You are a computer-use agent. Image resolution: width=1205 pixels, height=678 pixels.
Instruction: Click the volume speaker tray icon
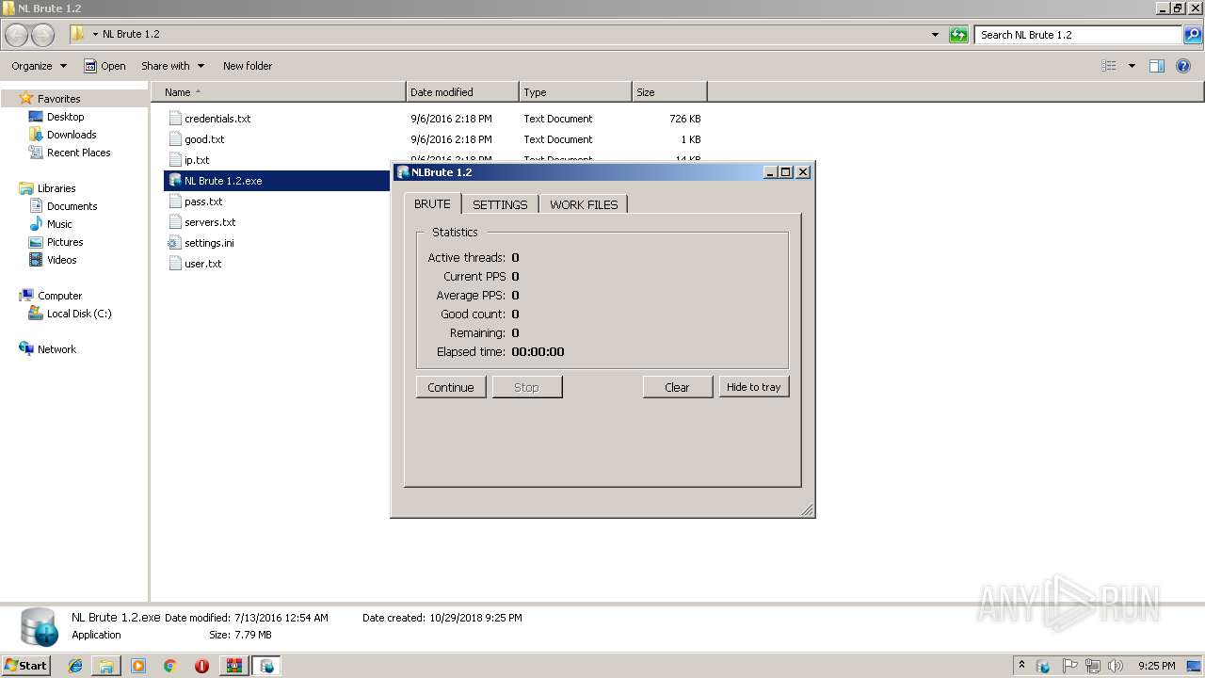[1116, 666]
